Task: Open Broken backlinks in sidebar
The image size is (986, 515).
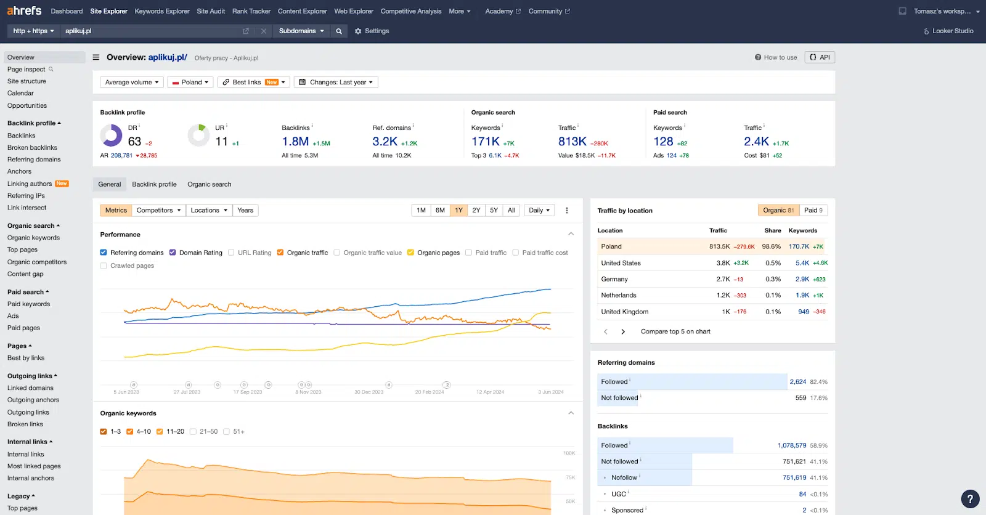Action: pyautogui.click(x=32, y=147)
